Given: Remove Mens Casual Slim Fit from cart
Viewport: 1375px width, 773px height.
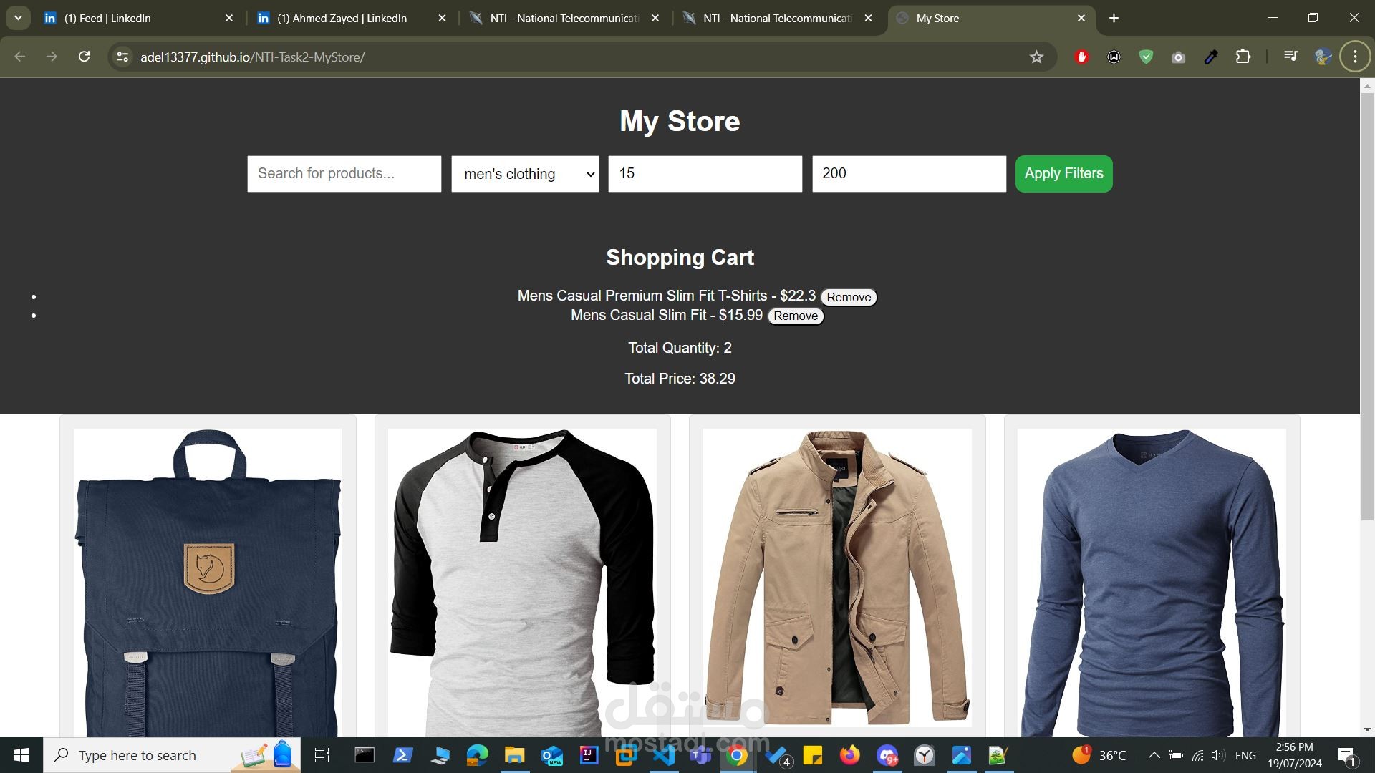Looking at the screenshot, I should [796, 316].
